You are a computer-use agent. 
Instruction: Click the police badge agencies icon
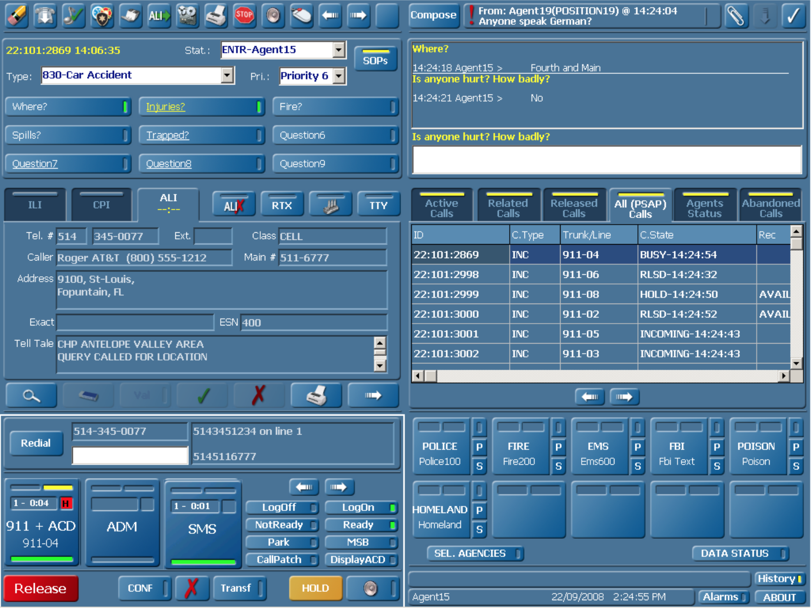[102, 16]
